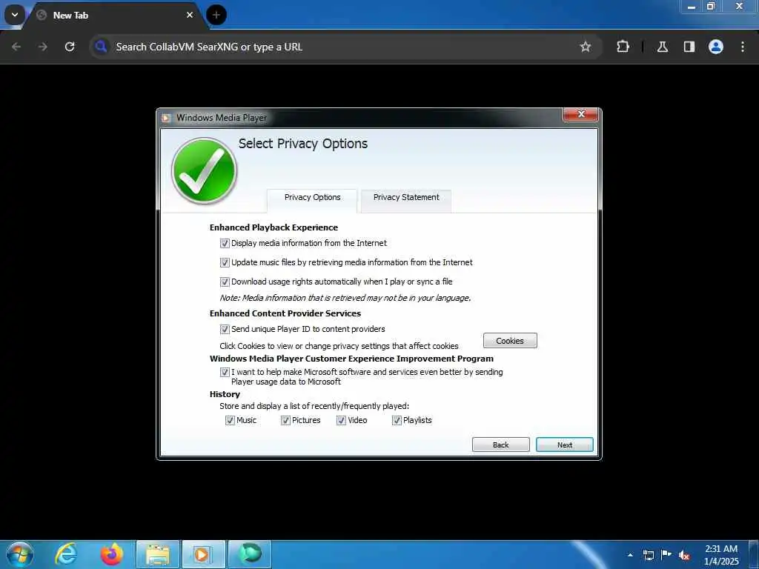Go back in browser history
This screenshot has width=759, height=569.
click(16, 47)
